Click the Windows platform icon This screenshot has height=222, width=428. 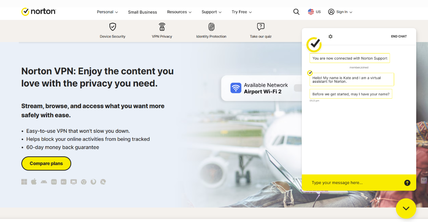24,182
